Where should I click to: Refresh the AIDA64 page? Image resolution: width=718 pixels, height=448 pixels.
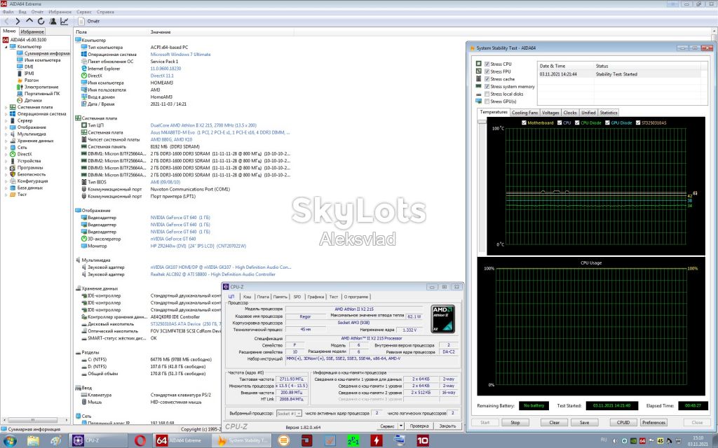pyautogui.click(x=41, y=21)
